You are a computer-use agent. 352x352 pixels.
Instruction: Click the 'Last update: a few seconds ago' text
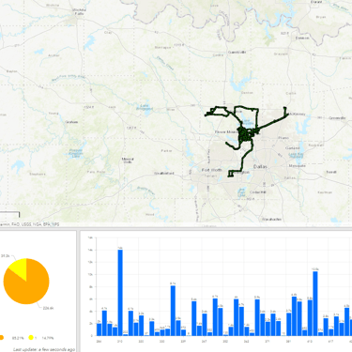[x=44, y=349]
